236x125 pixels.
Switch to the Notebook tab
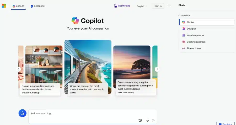(x=37, y=6)
